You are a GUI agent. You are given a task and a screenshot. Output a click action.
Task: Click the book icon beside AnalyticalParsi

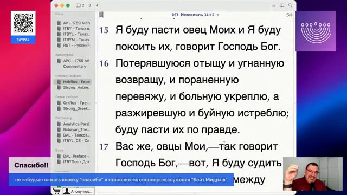point(59,124)
